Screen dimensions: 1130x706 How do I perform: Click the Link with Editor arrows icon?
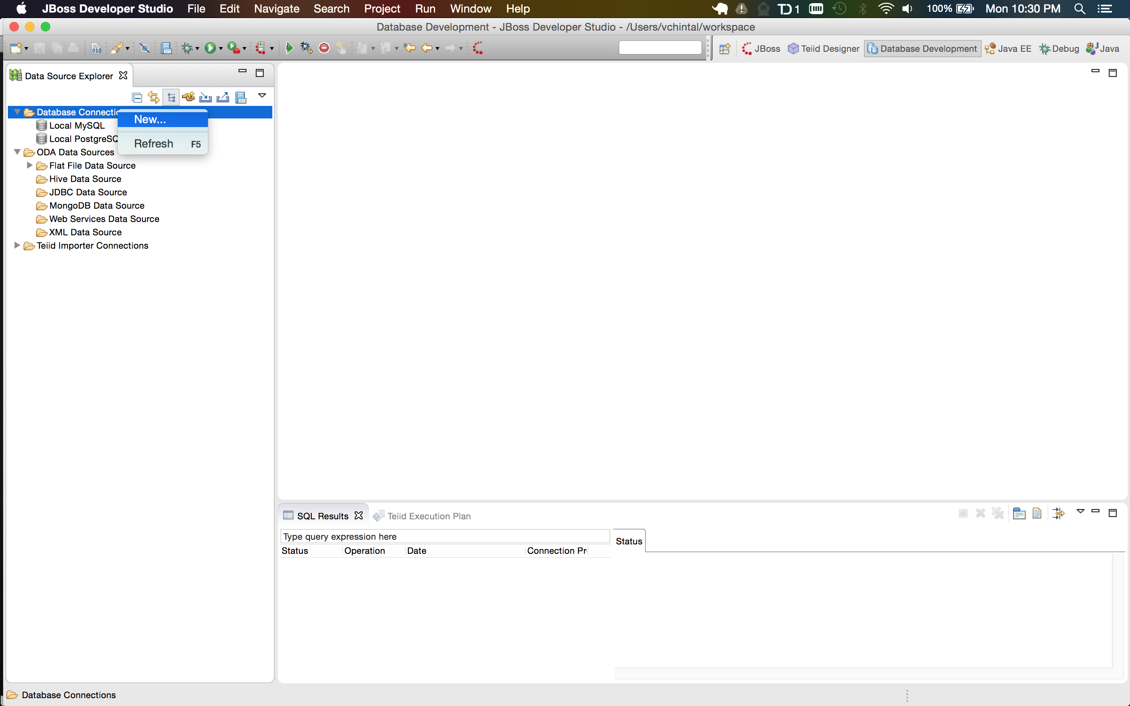[154, 98]
